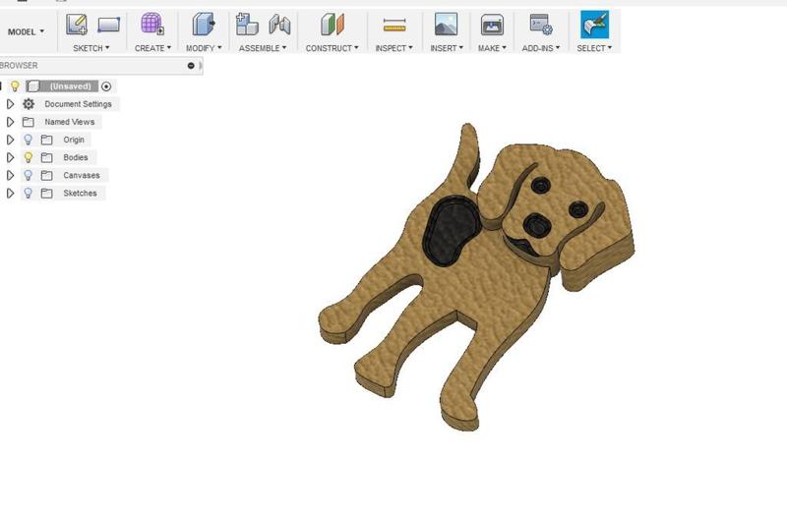Click the black spot on dog model
This screenshot has height=514, width=787.
pyautogui.click(x=453, y=230)
